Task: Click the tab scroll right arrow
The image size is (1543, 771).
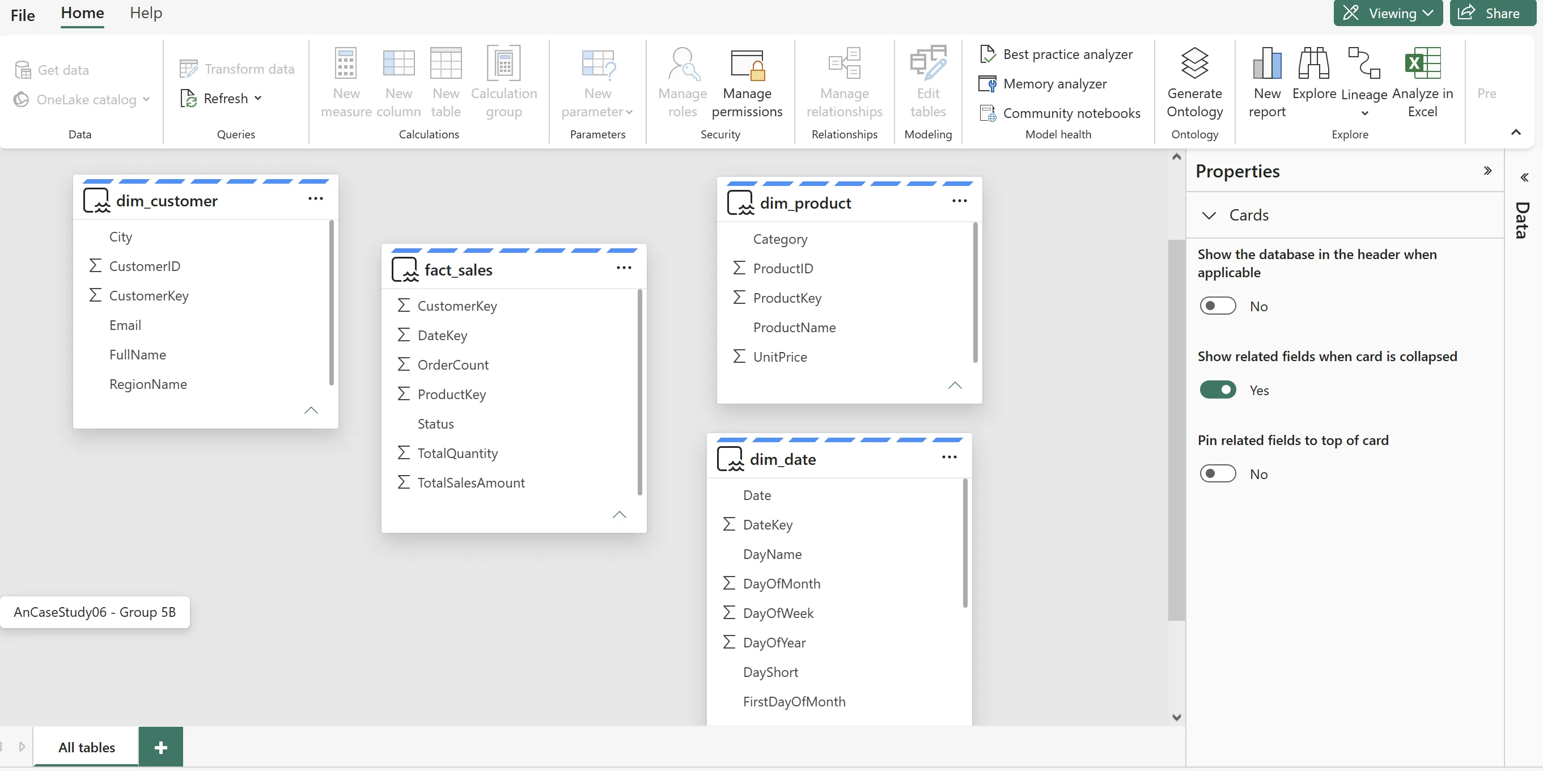Action: pyautogui.click(x=22, y=747)
